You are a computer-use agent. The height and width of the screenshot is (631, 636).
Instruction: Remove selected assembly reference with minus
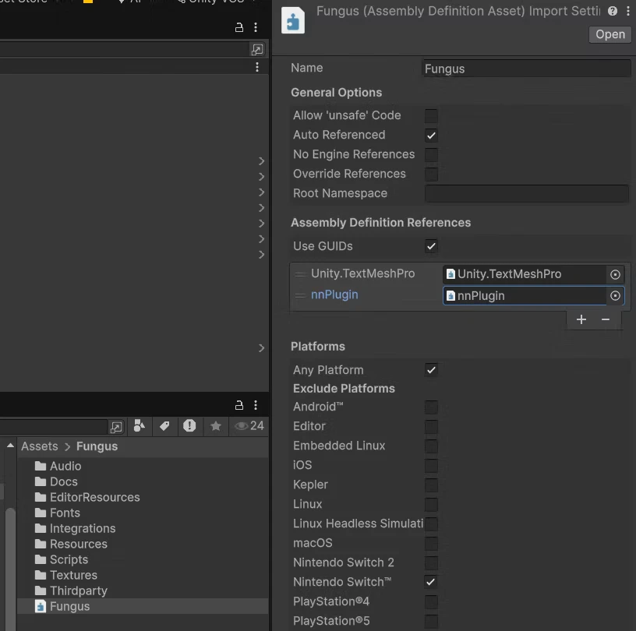[x=605, y=319]
